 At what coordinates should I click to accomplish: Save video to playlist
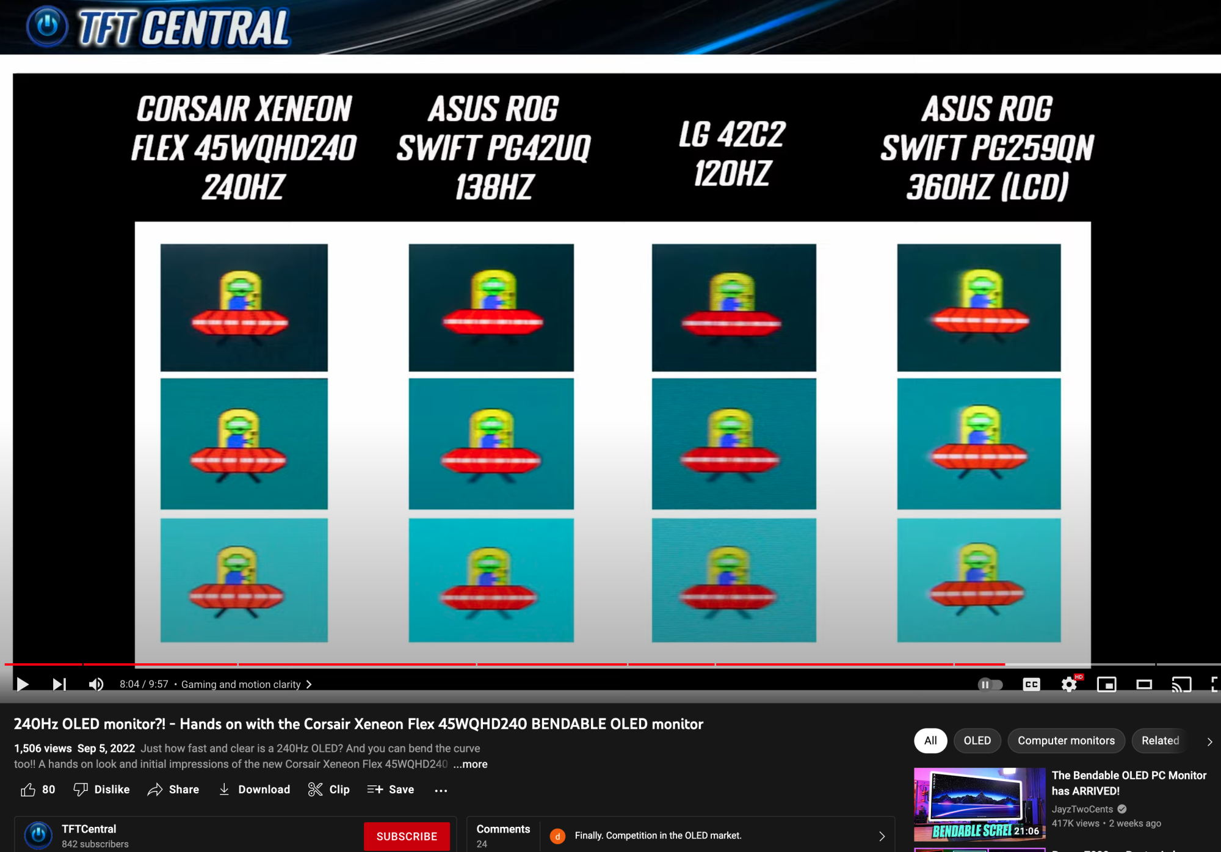pos(391,790)
